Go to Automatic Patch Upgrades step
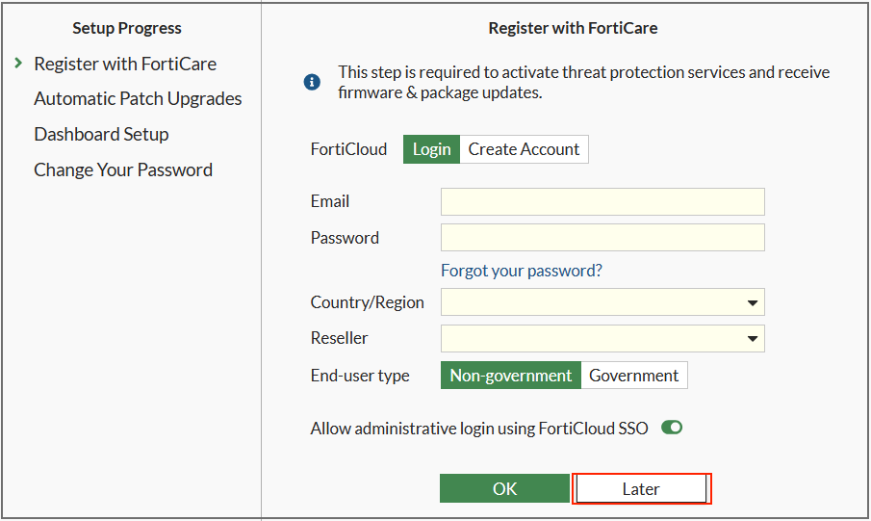This screenshot has width=871, height=521. (138, 98)
